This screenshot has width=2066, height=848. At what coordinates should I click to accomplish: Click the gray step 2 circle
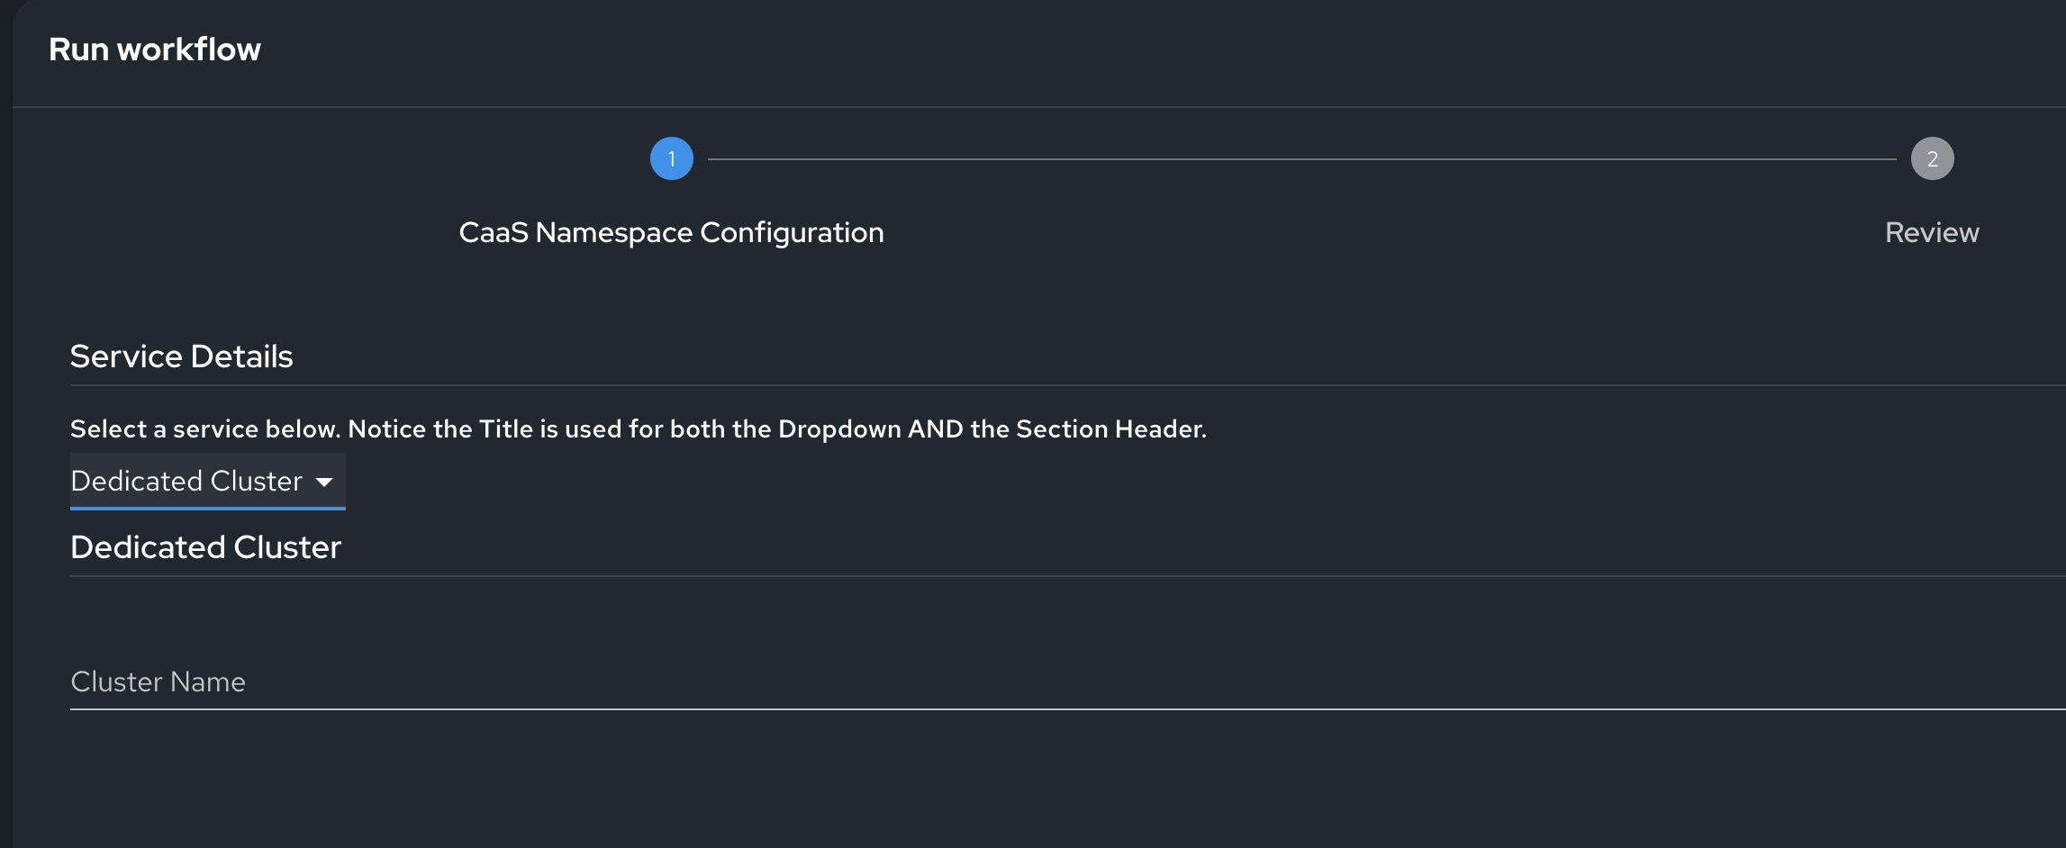pos(1932,158)
